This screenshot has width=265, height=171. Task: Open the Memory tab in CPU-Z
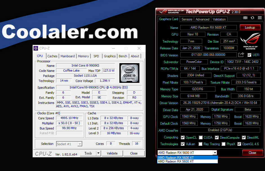pos(83,56)
